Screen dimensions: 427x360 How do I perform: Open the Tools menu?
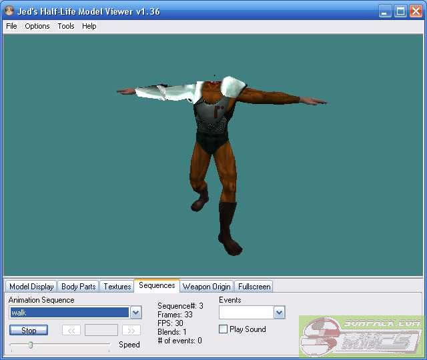coord(66,26)
